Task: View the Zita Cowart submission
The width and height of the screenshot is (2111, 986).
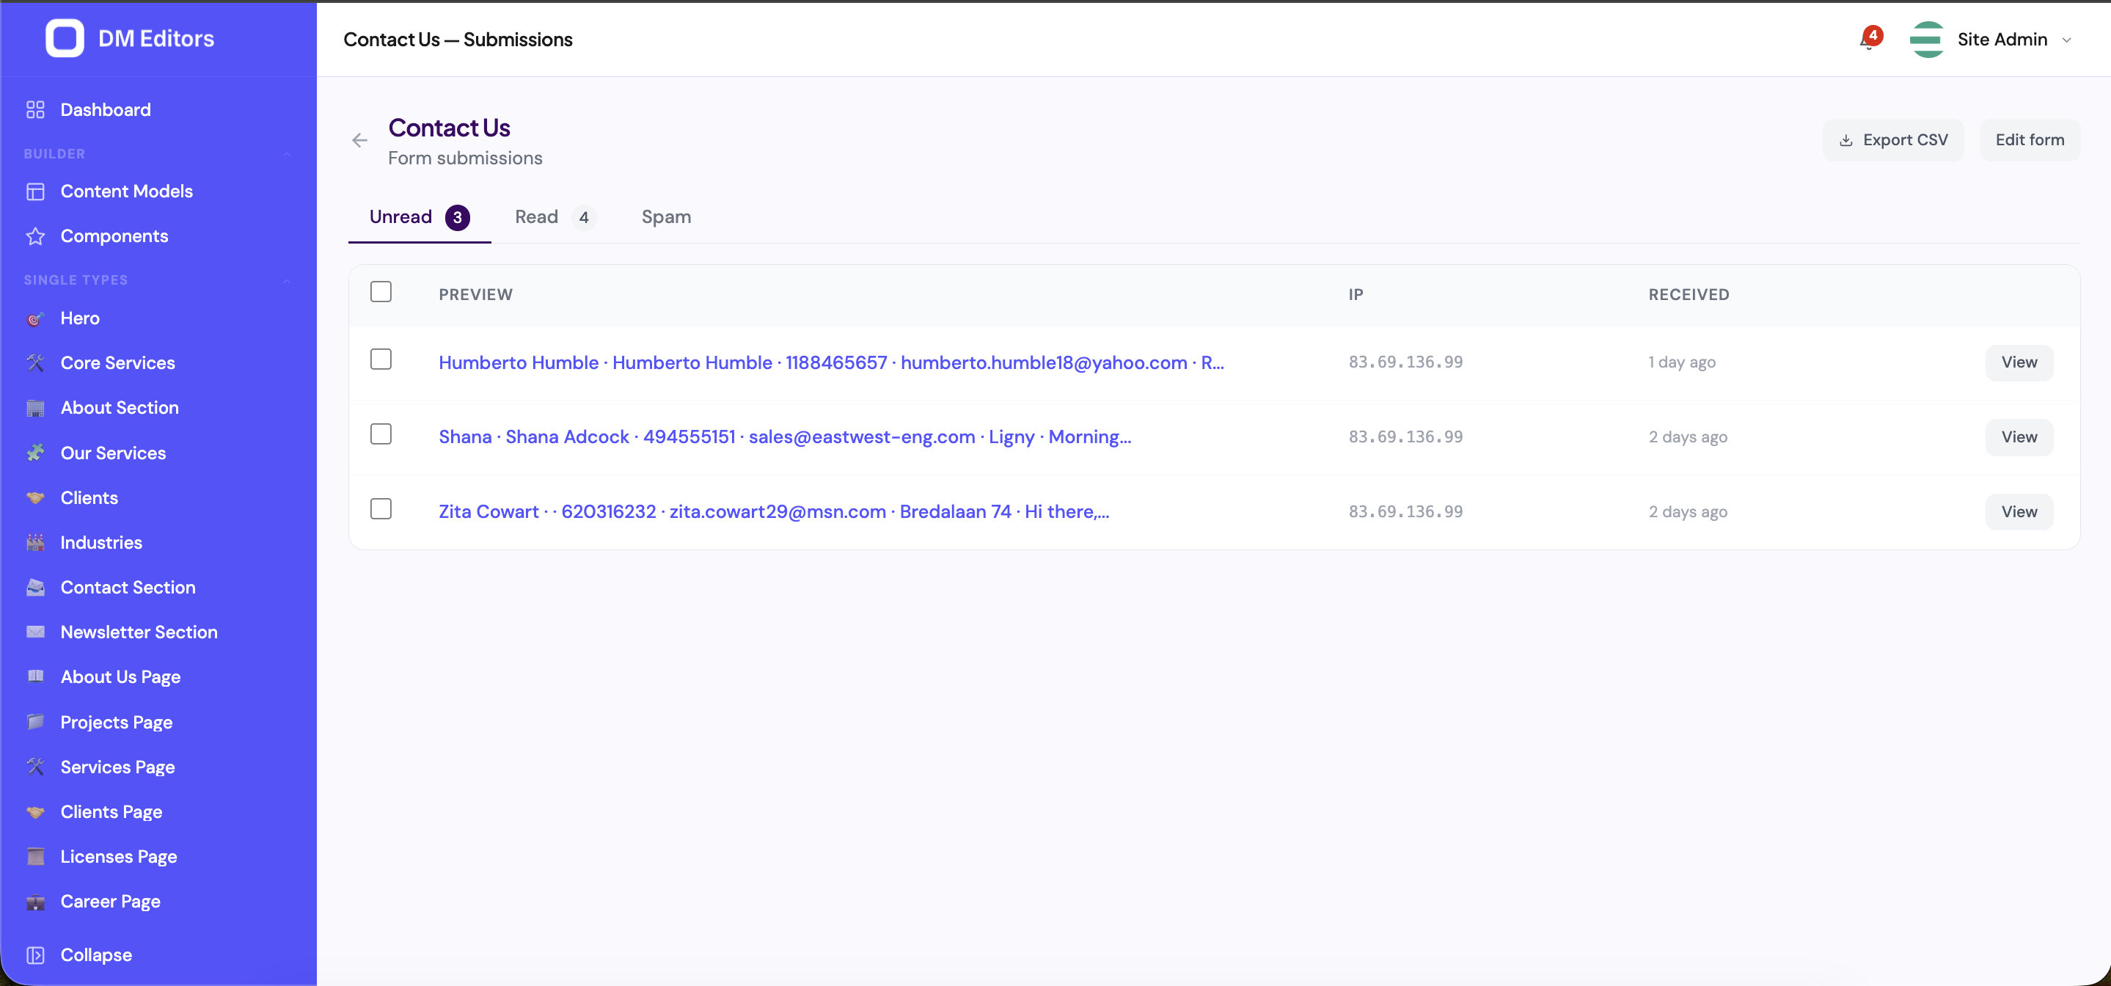Action: (x=2019, y=511)
